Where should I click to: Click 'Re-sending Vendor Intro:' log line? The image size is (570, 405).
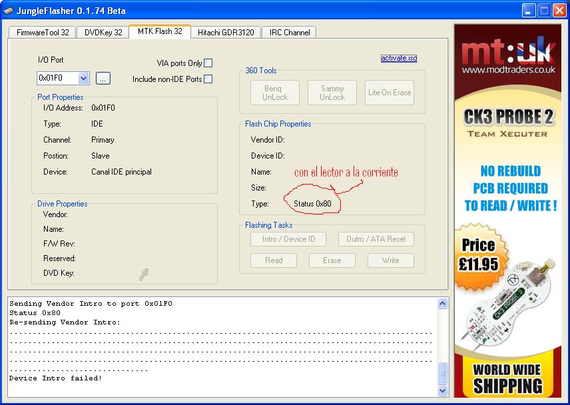pyautogui.click(x=65, y=322)
